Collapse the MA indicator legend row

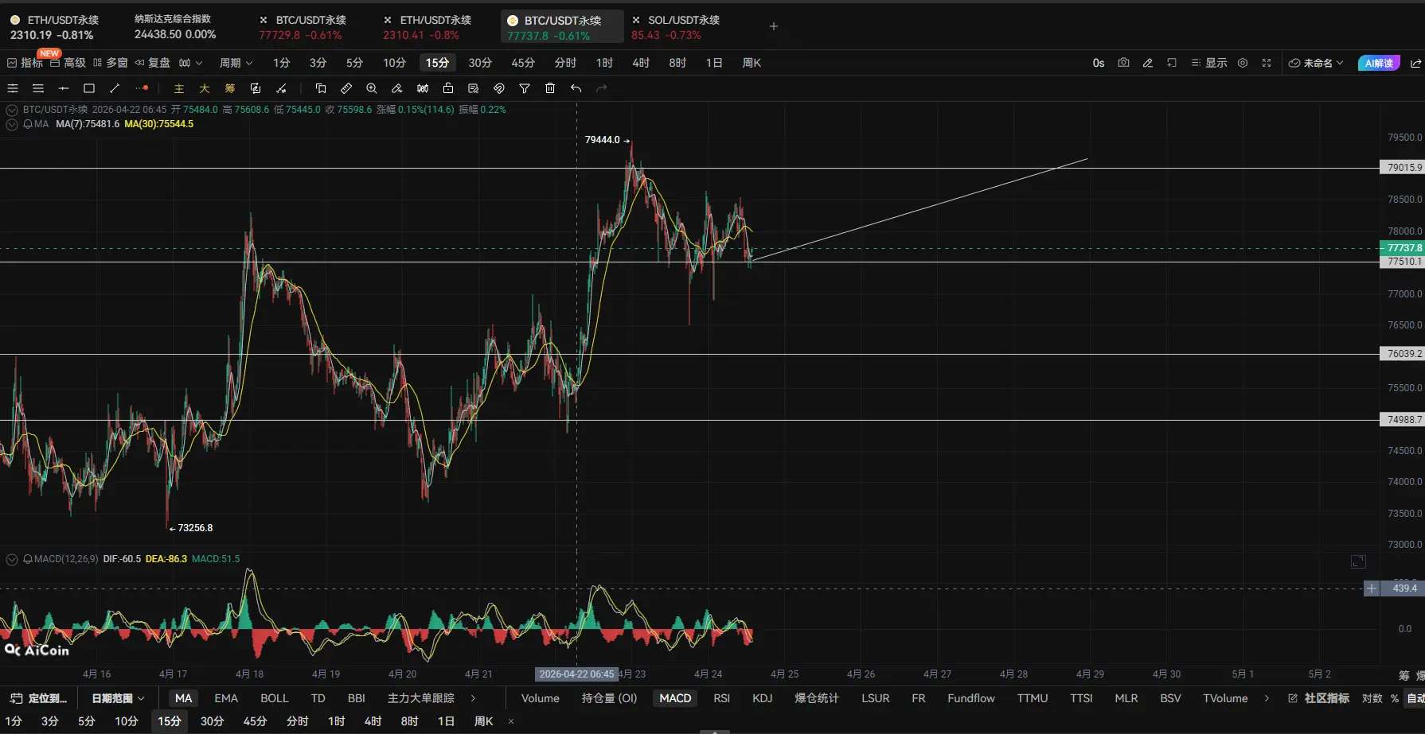12,124
